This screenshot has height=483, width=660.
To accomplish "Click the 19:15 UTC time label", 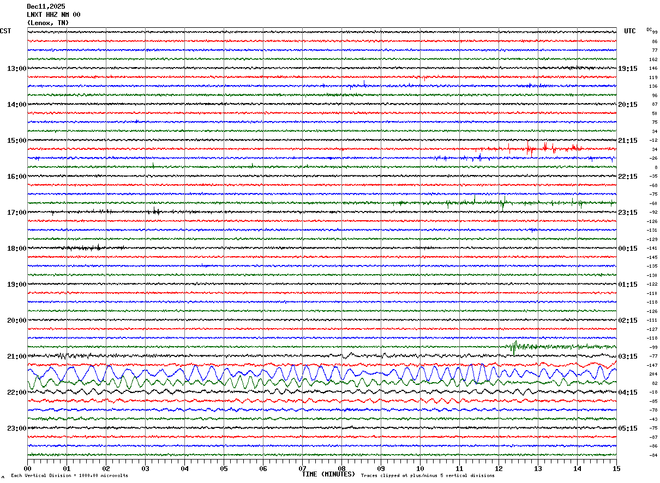I will pyautogui.click(x=628, y=69).
